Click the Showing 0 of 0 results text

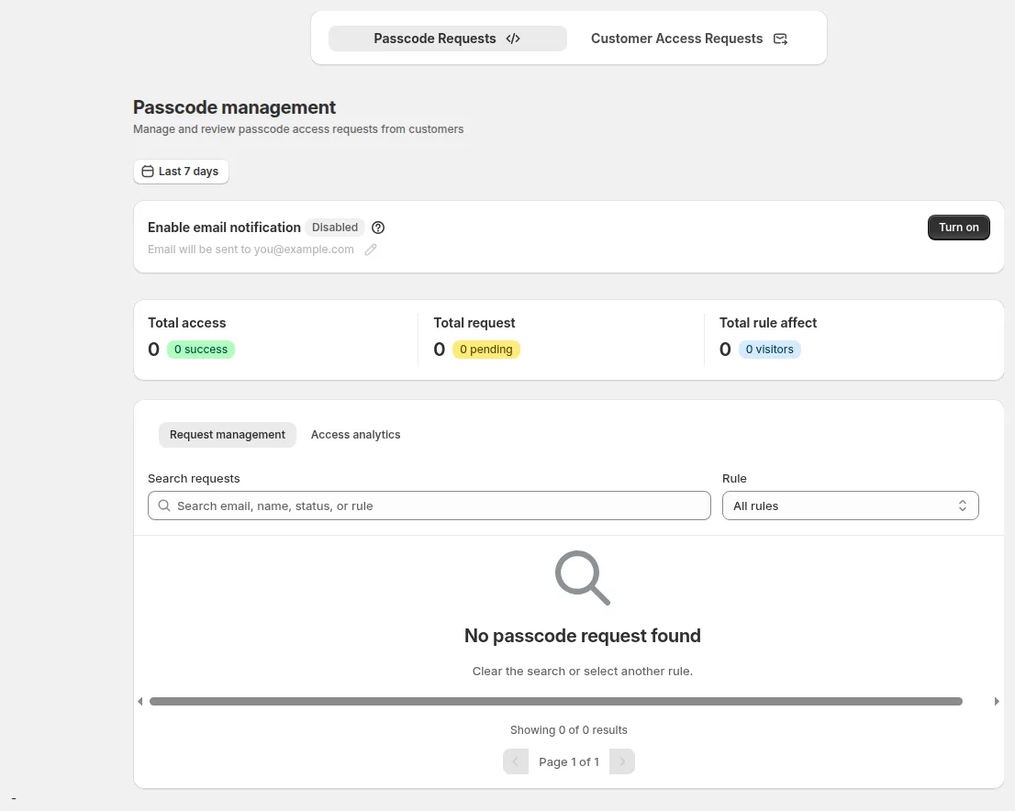569,730
